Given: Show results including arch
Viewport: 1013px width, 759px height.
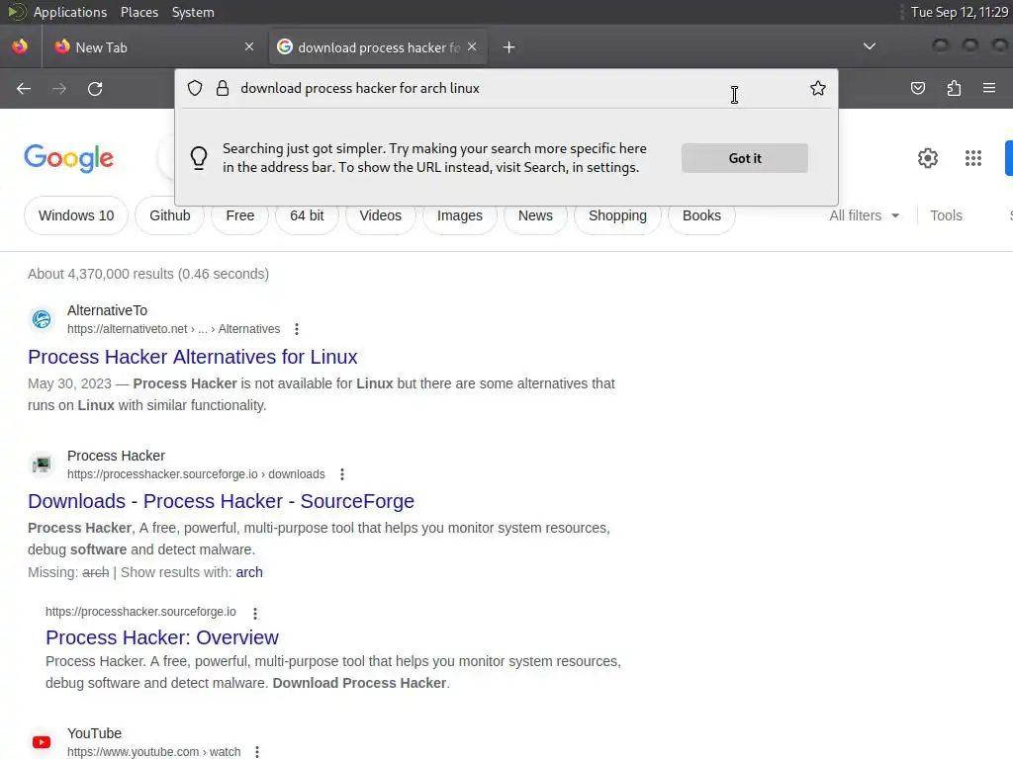Looking at the screenshot, I should point(249,572).
